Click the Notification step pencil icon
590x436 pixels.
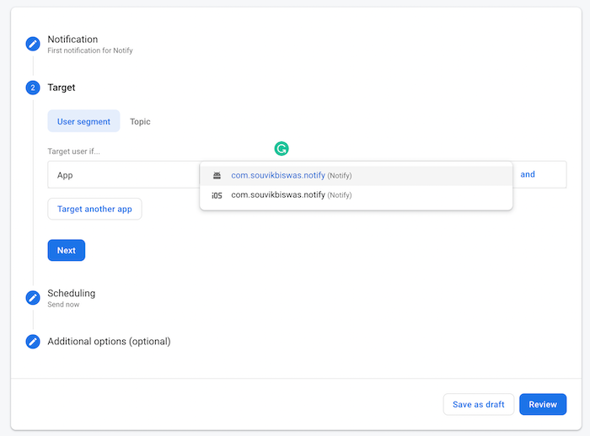tap(33, 44)
